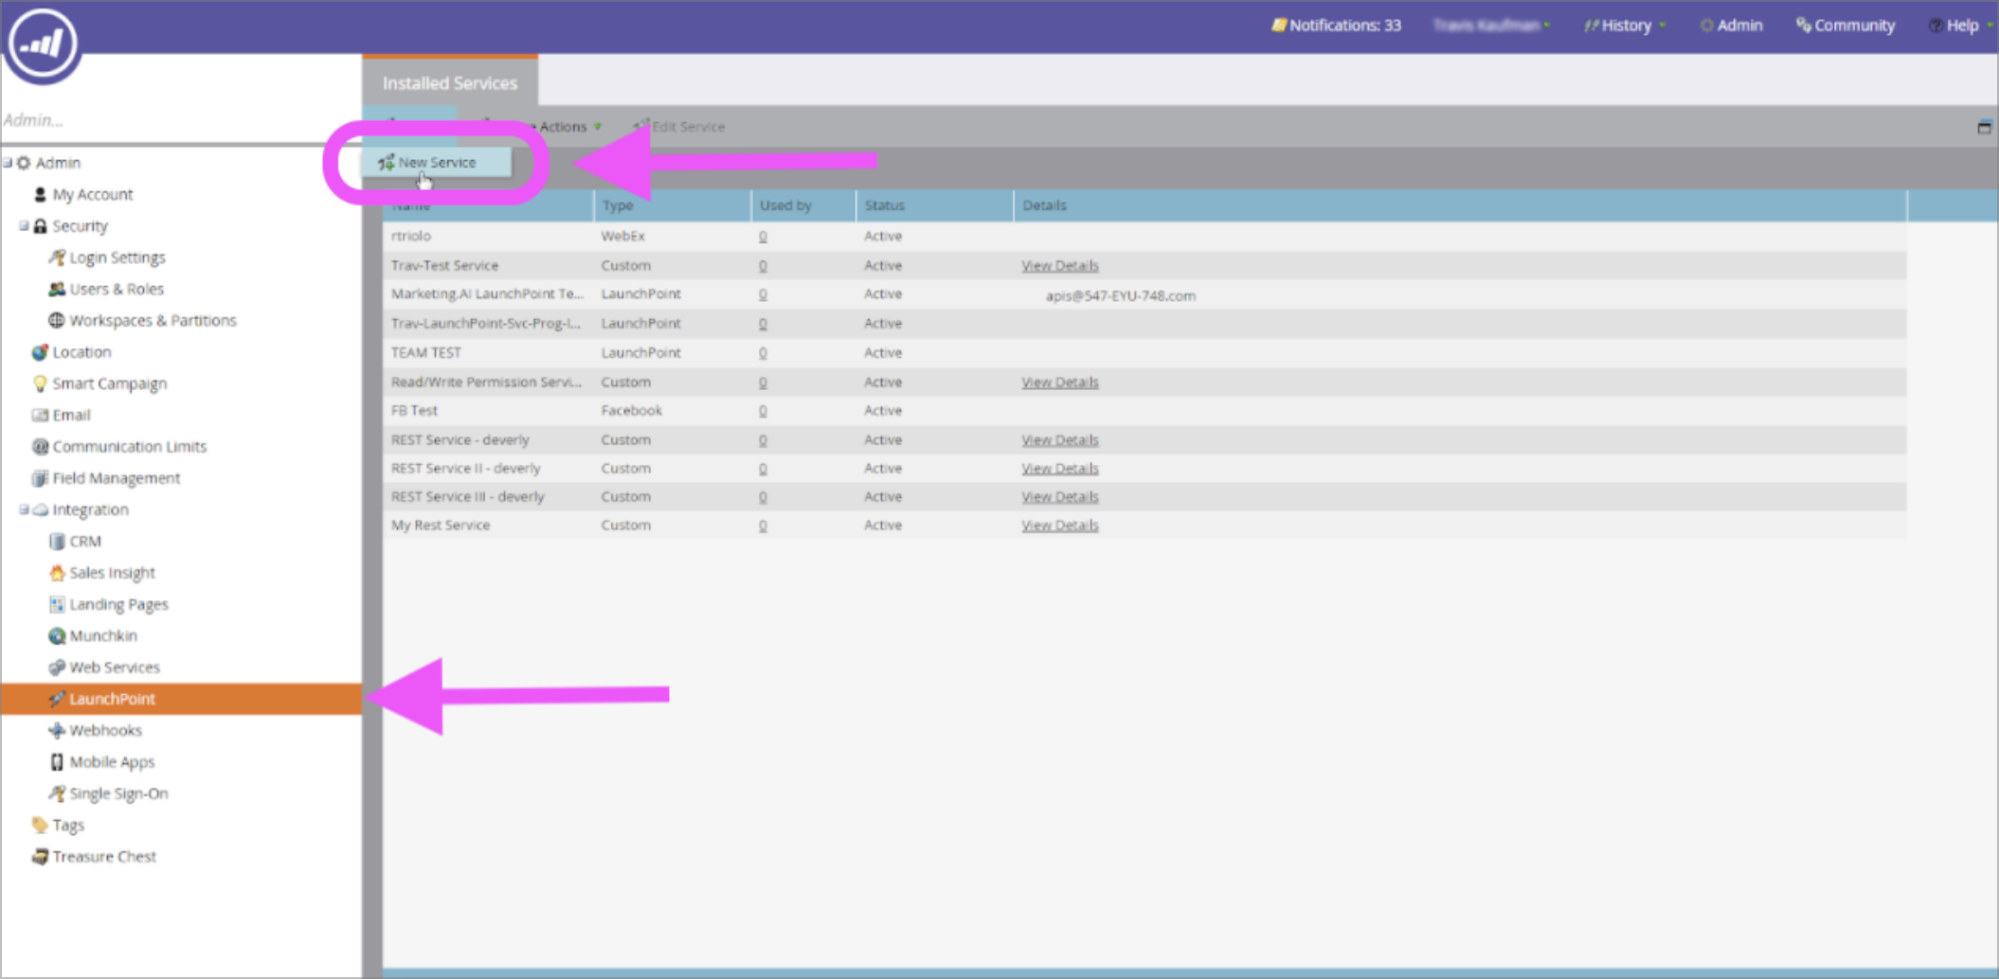This screenshot has height=979, width=1999.
Task: Open View Details for REST Service II - deverly
Action: point(1059,468)
